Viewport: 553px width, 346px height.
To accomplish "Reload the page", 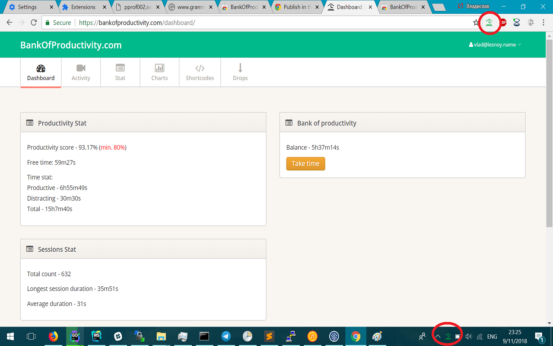I will coord(34,22).
